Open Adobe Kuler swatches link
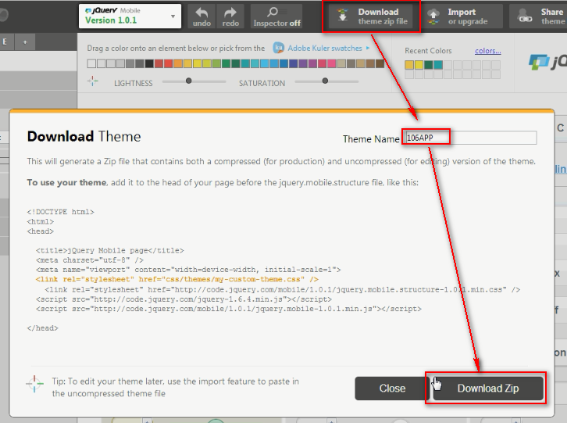567x423 pixels. click(325, 48)
